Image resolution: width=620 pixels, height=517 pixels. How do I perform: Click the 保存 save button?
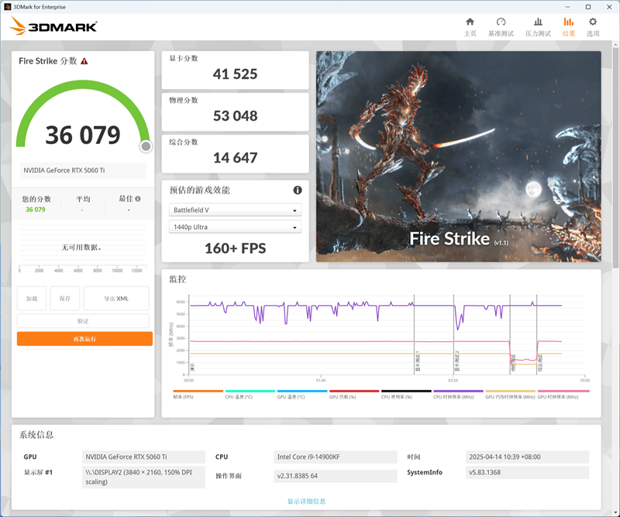click(65, 298)
